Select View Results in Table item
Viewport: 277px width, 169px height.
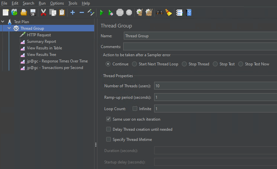pyautogui.click(x=45, y=48)
